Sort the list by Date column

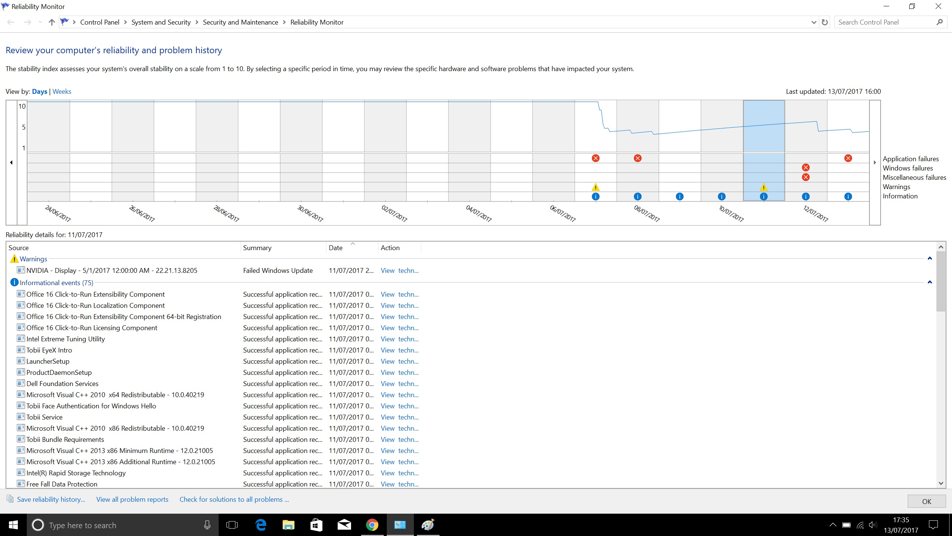pos(352,248)
